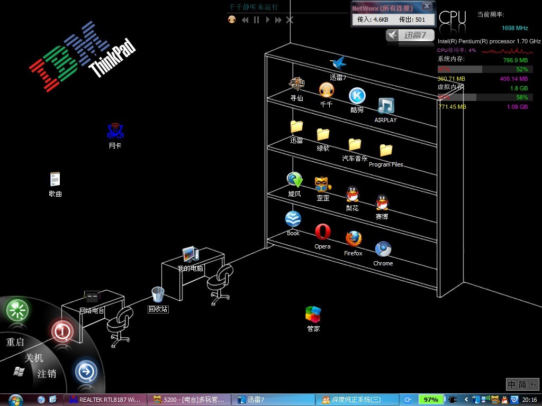Start playback with the play button in the 千千静听 widget
Image resolution: width=542 pixels, height=406 pixels.
(267, 20)
